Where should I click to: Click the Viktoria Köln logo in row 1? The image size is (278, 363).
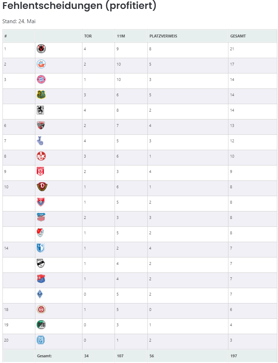[41, 49]
